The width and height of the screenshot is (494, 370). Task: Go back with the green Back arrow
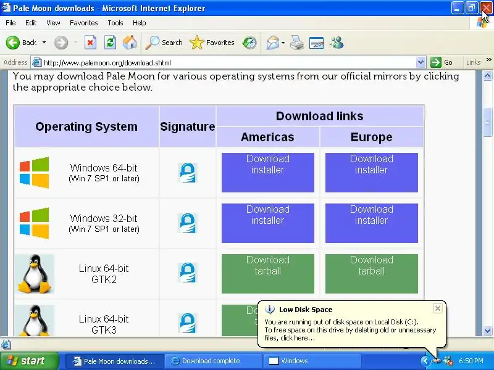coord(21,43)
